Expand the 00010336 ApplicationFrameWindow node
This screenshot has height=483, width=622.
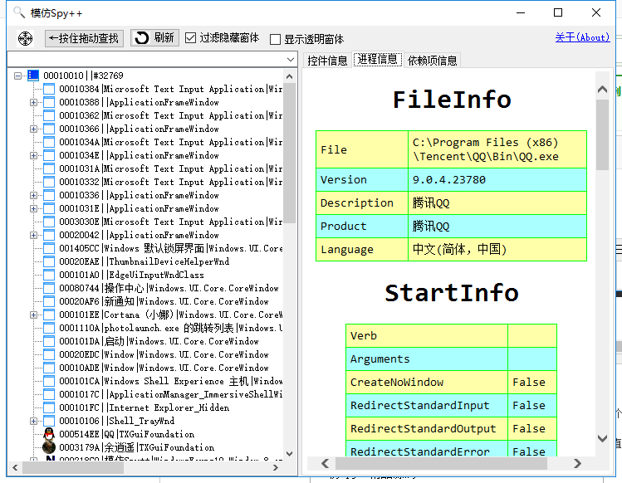coord(34,195)
